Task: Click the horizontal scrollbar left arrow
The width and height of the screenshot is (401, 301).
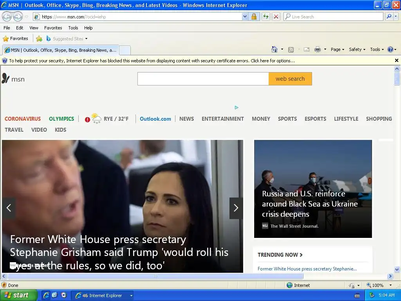Action: [4, 276]
